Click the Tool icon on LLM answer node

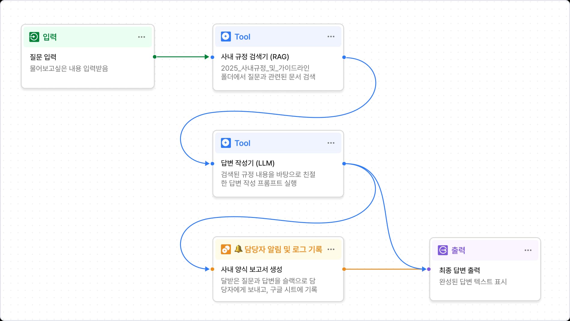[x=226, y=143]
